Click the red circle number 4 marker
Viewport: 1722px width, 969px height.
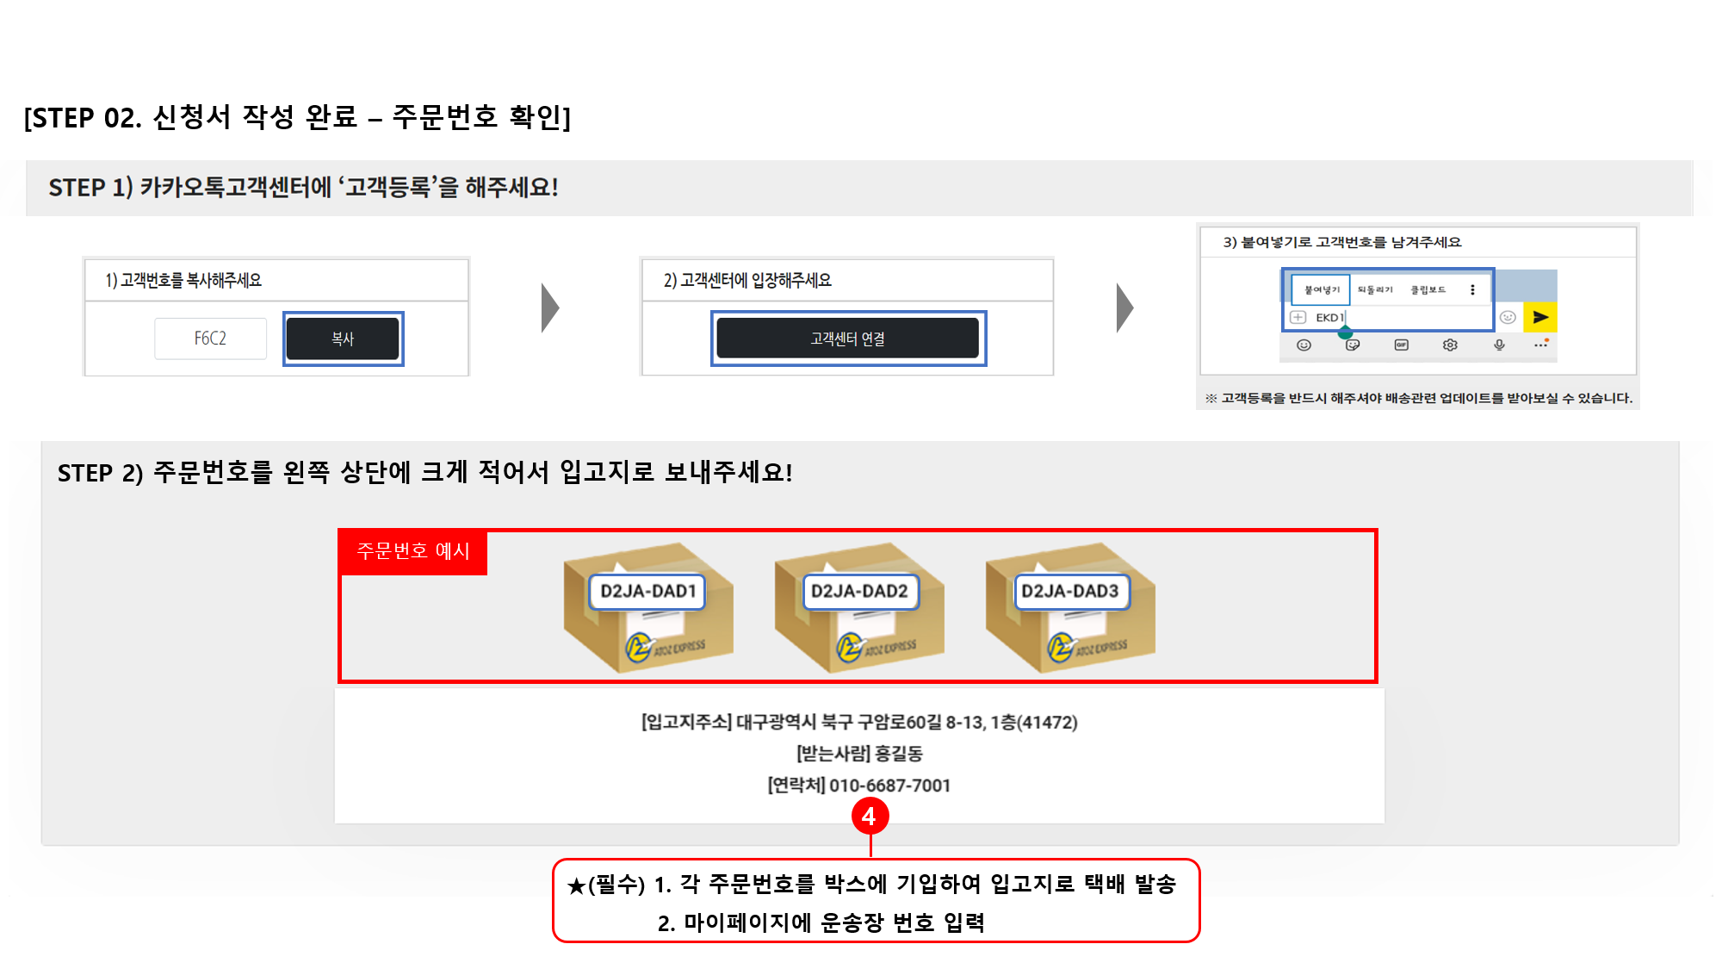pyautogui.click(x=870, y=816)
